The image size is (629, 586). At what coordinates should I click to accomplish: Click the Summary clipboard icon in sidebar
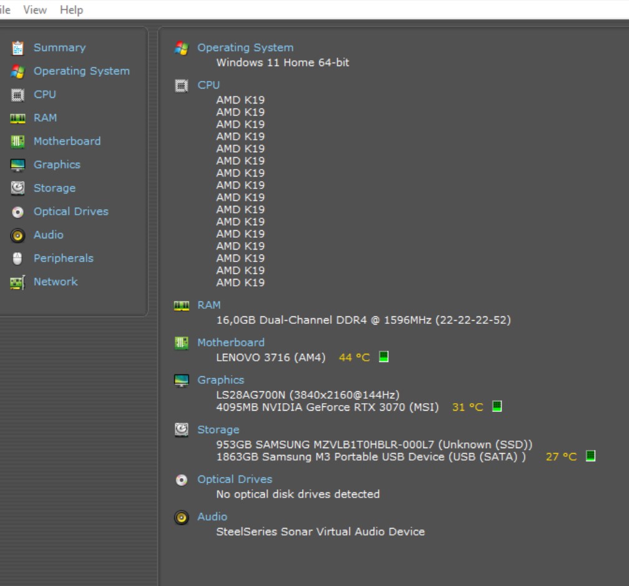pos(17,48)
